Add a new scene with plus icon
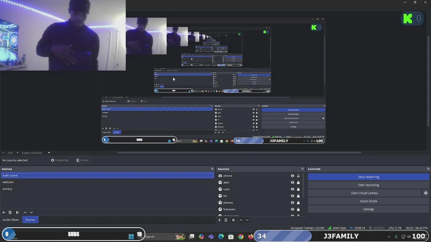Viewport: 431px width, 242px height. click(3, 212)
